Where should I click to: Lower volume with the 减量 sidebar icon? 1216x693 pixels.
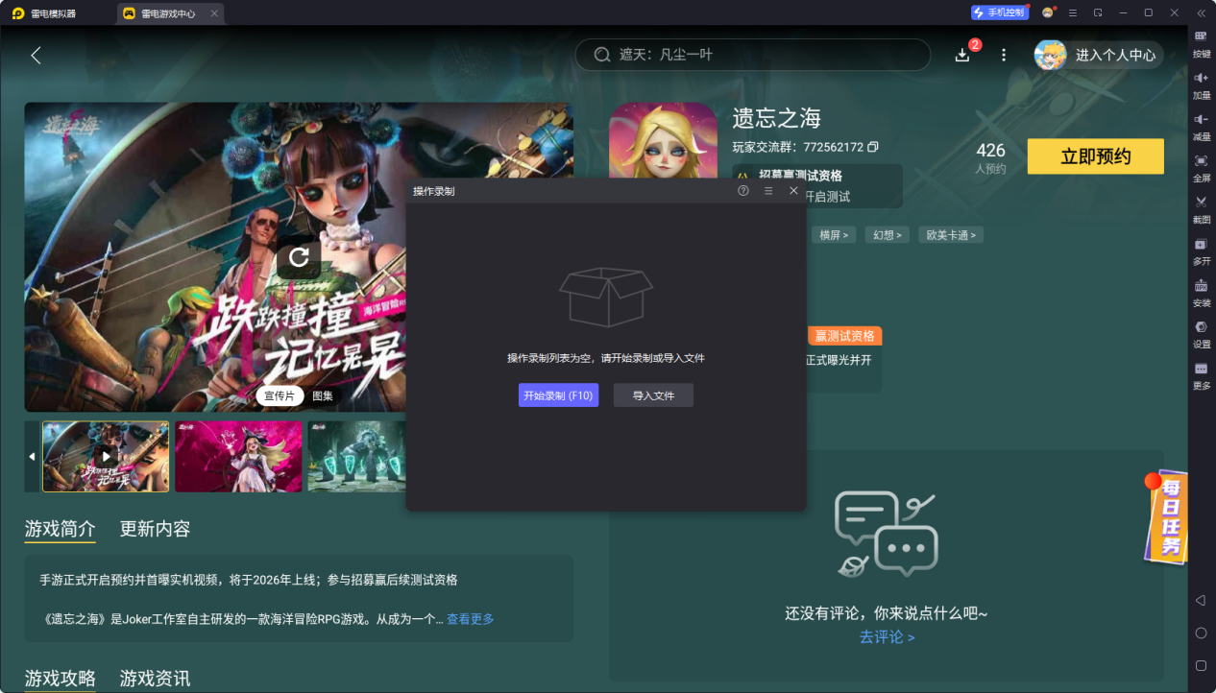(1201, 125)
